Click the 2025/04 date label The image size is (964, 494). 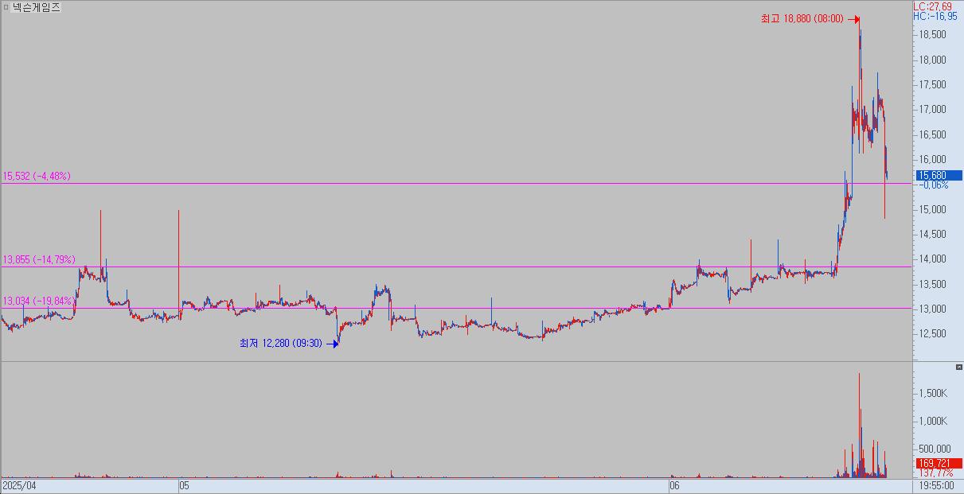point(19,484)
